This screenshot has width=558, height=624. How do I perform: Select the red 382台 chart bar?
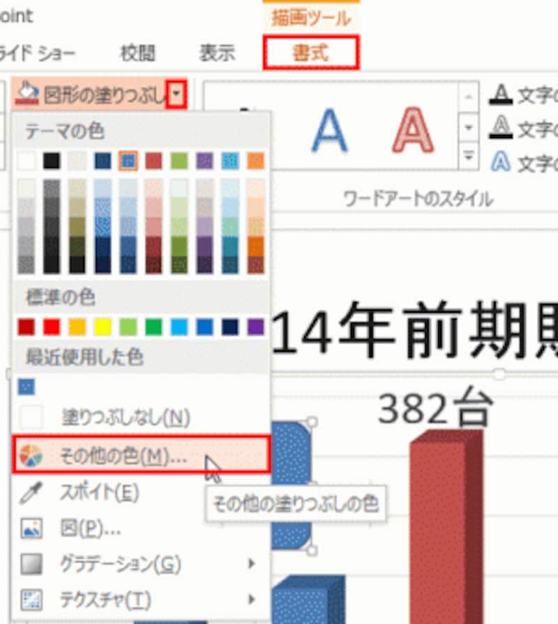tap(446, 526)
